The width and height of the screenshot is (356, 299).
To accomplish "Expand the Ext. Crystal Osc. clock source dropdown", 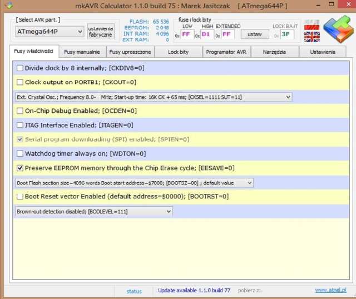I will coord(153,97).
